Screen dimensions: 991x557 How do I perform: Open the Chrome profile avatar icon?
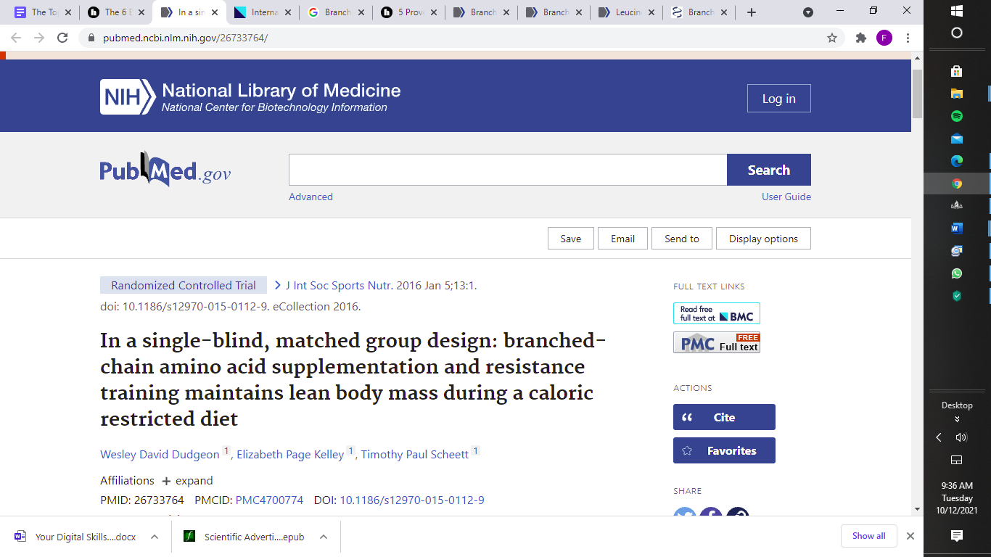point(884,38)
